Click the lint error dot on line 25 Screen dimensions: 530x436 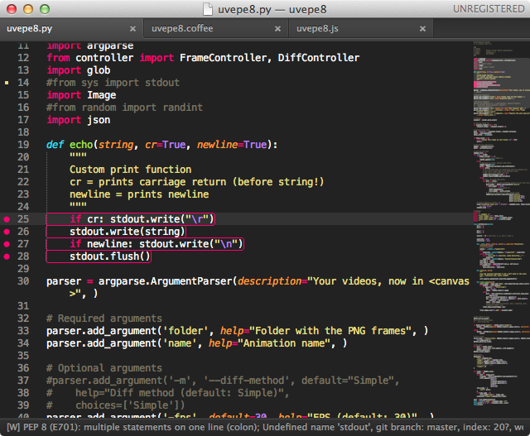point(7,219)
